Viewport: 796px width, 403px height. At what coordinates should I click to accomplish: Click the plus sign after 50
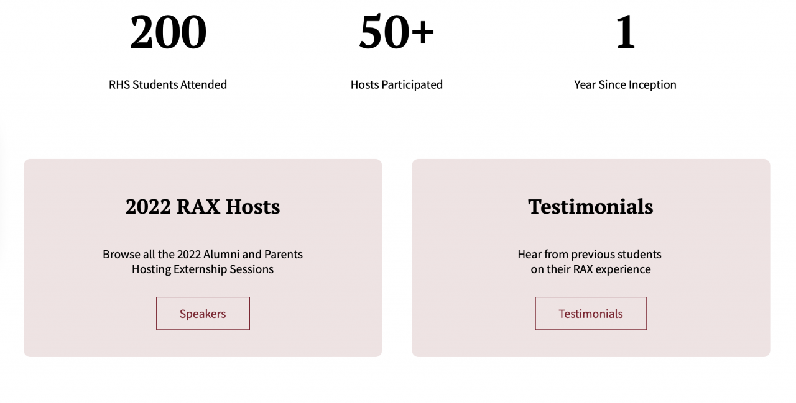[x=423, y=32]
